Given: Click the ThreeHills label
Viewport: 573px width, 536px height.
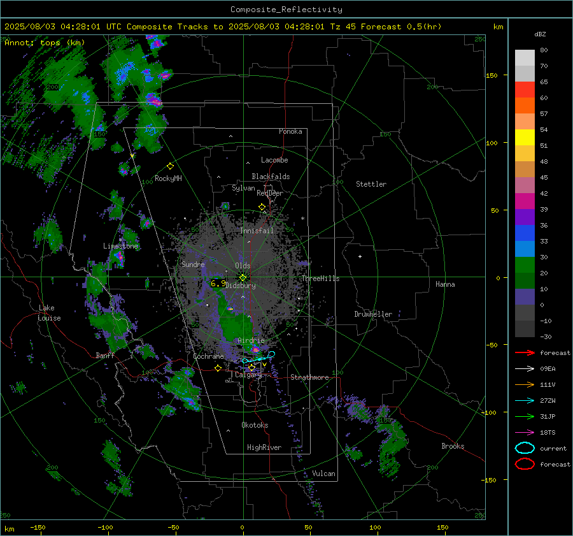Looking at the screenshot, I should [320, 279].
